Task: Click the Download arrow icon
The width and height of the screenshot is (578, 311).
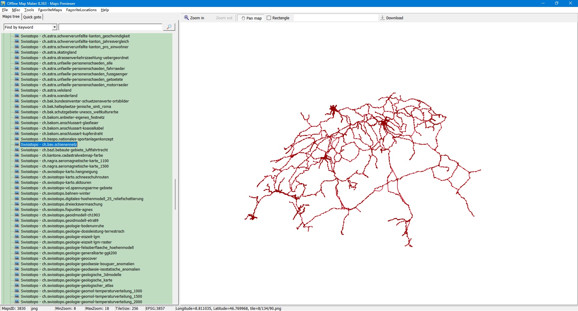Action: [x=382, y=18]
